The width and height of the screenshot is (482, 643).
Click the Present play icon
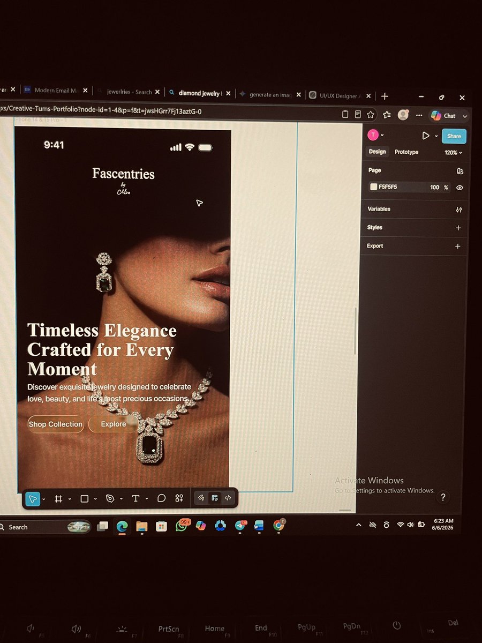pos(426,136)
